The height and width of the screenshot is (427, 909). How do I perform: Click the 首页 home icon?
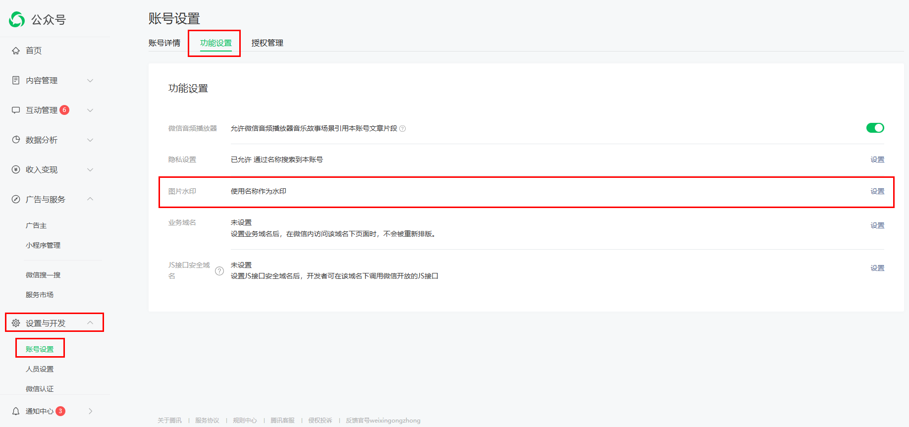pyautogui.click(x=16, y=51)
